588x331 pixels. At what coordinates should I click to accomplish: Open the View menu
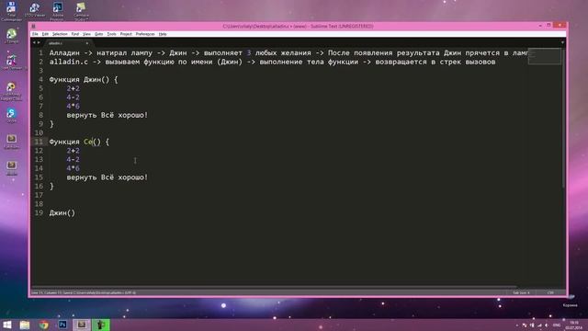coord(86,34)
